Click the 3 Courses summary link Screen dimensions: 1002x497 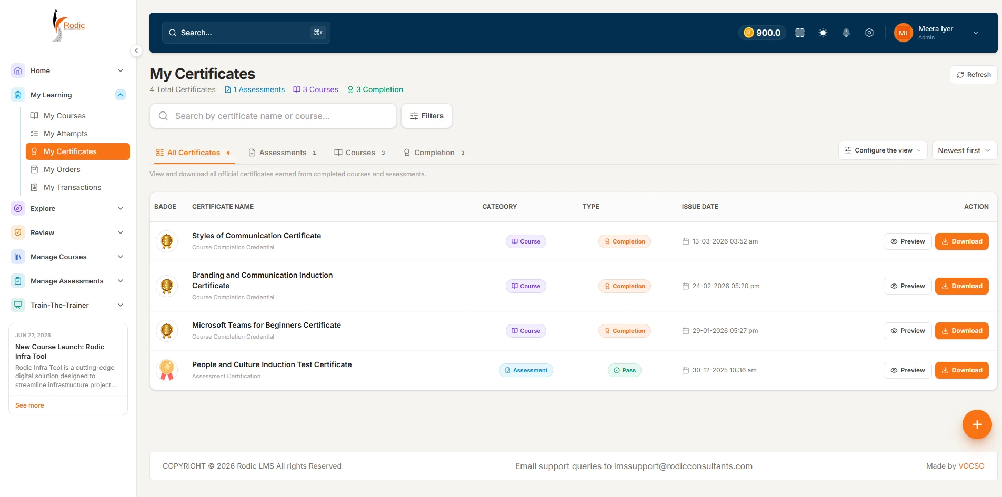pyautogui.click(x=316, y=89)
